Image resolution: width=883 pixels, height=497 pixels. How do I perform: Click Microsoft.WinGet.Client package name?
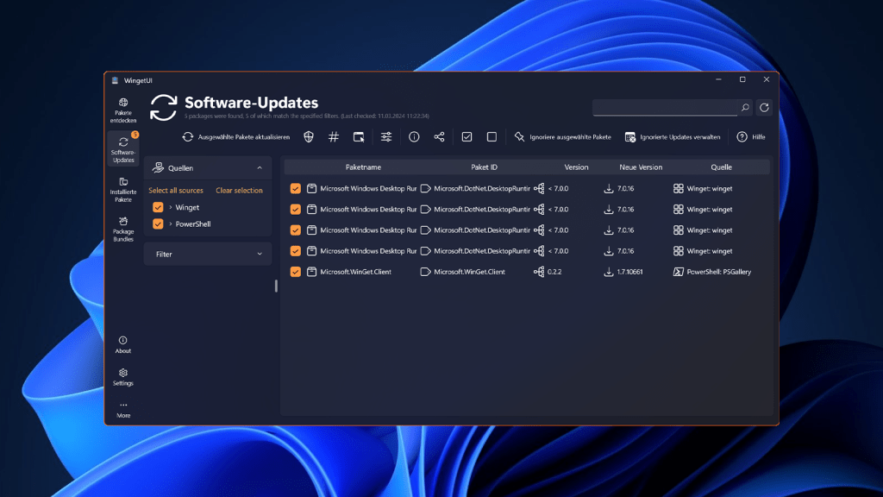point(355,272)
